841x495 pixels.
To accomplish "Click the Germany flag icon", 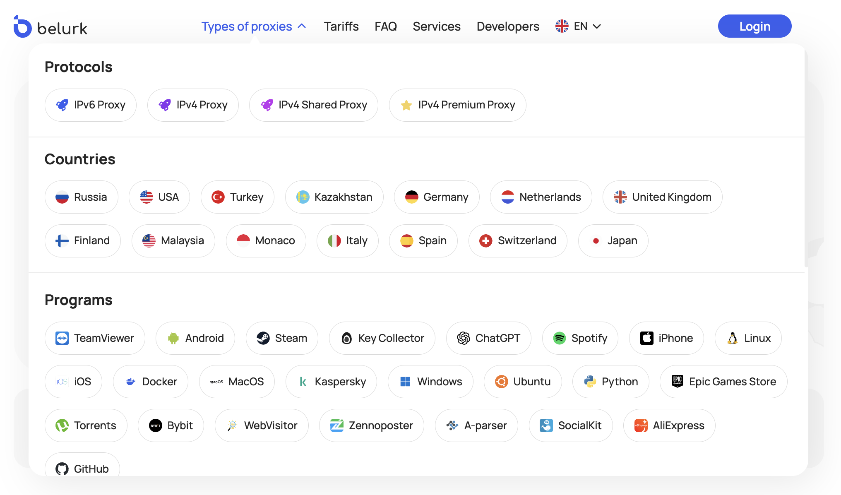I will [412, 197].
